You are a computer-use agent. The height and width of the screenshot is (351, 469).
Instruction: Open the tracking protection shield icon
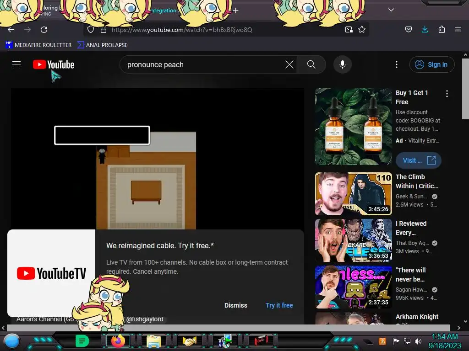[x=91, y=30]
